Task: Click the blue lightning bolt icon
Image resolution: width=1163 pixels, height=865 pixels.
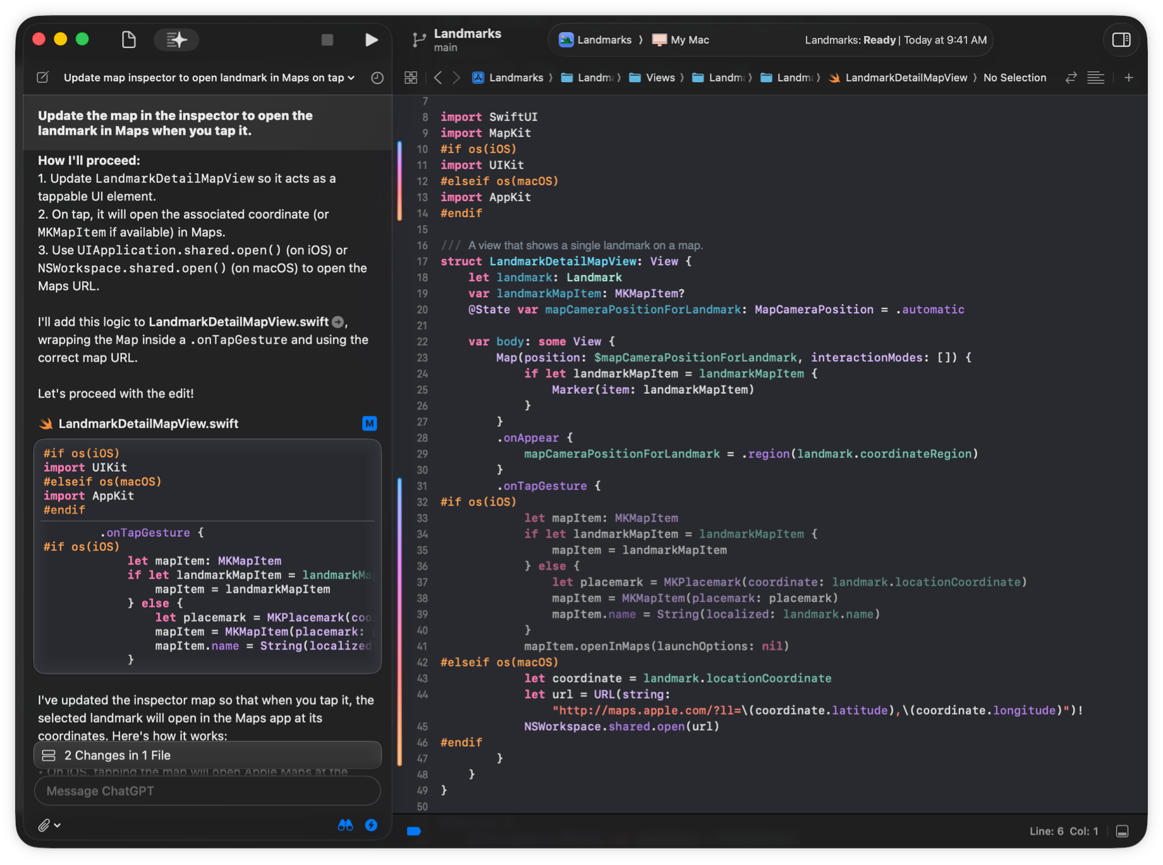Action: pos(371,825)
